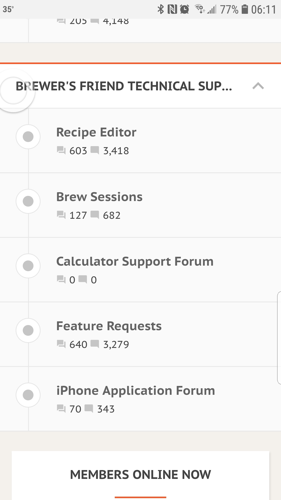
Task: Open the iPhone Application Forum
Action: 136,391
